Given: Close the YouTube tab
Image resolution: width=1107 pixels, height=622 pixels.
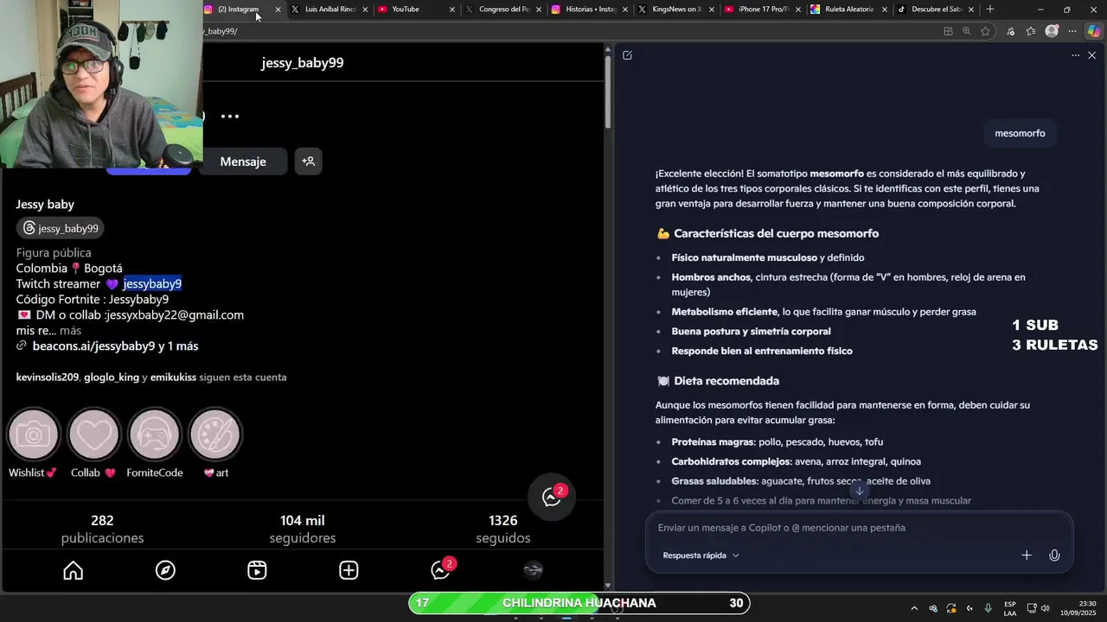Looking at the screenshot, I should (x=451, y=10).
